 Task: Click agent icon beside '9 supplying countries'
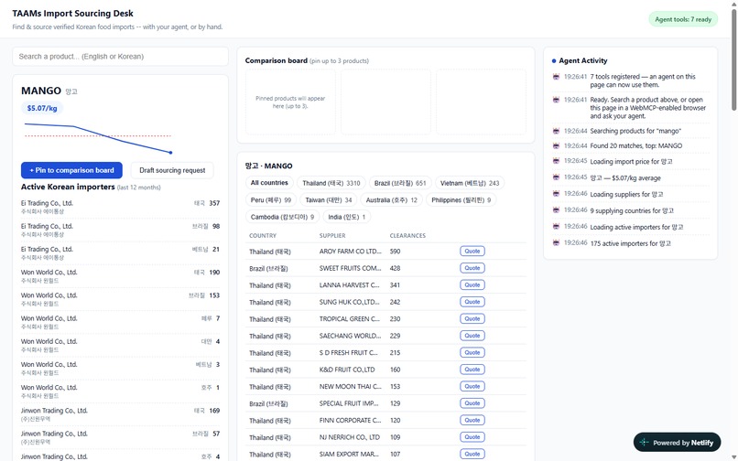(x=556, y=210)
